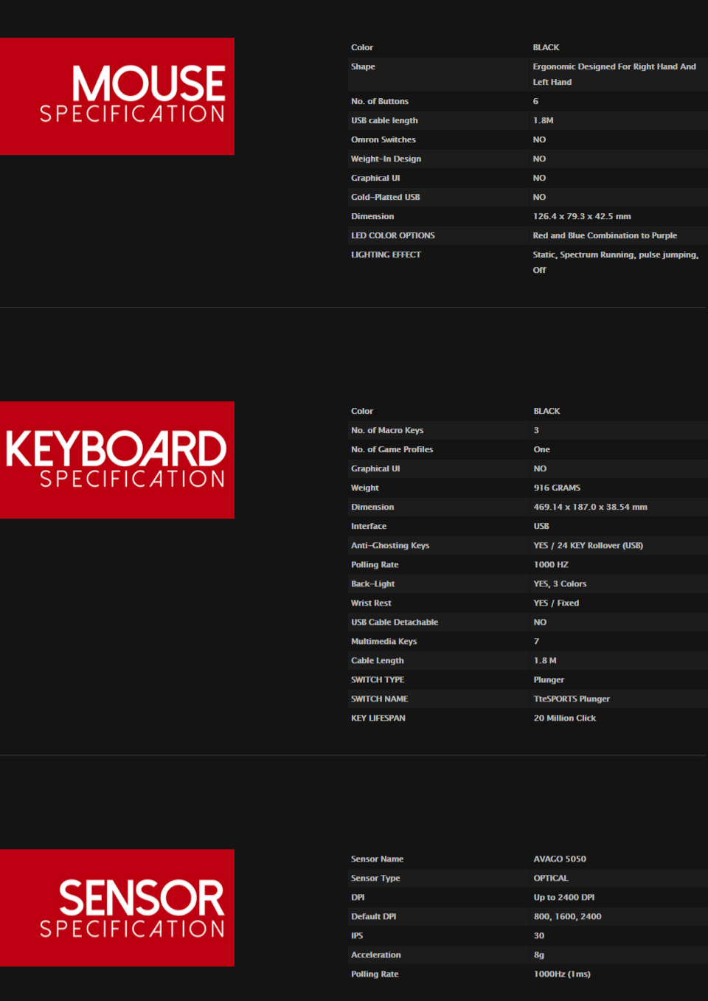The width and height of the screenshot is (708, 1001).
Task: Click the 'LIGHTING EFFECT' label
Action: (386, 254)
